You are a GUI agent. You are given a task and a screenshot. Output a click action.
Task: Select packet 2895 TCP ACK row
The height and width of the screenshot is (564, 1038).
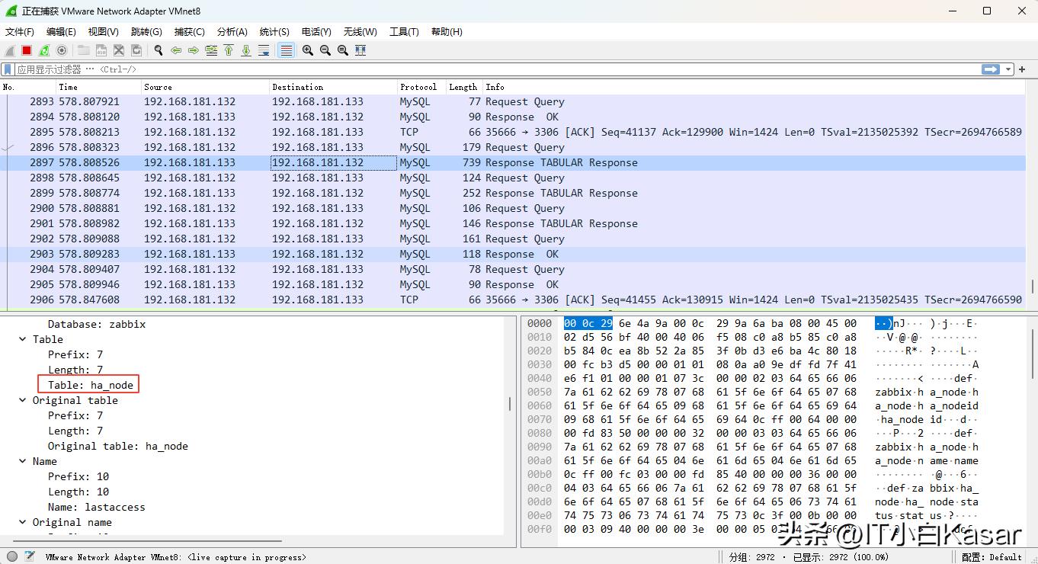pyautogui.click(x=513, y=132)
